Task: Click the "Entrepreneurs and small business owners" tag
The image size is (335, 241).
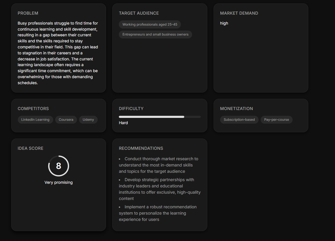Action: coord(155,35)
